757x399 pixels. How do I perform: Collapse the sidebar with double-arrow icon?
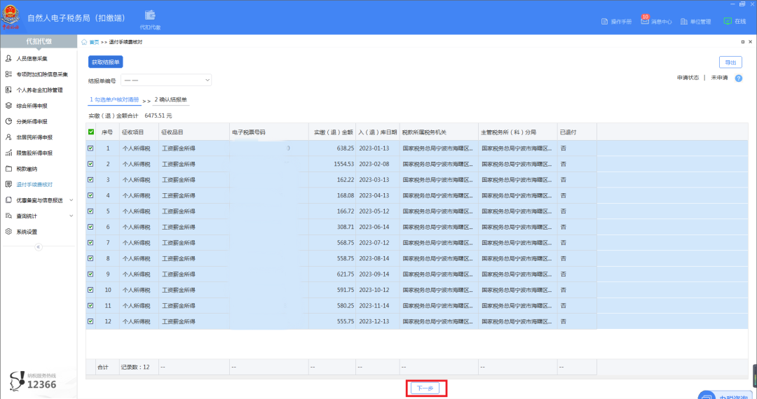(x=39, y=246)
